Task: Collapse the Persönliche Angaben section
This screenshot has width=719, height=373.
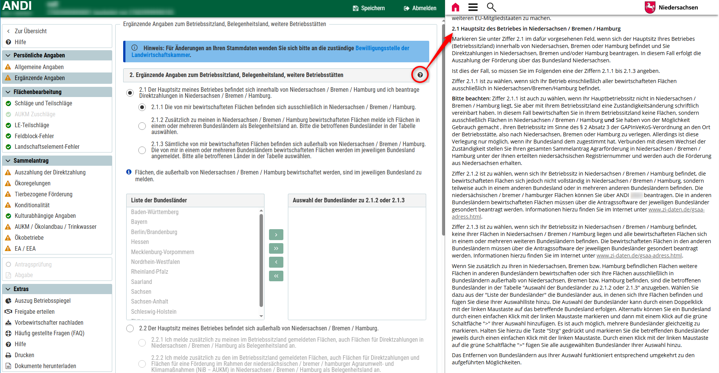Action: point(8,55)
